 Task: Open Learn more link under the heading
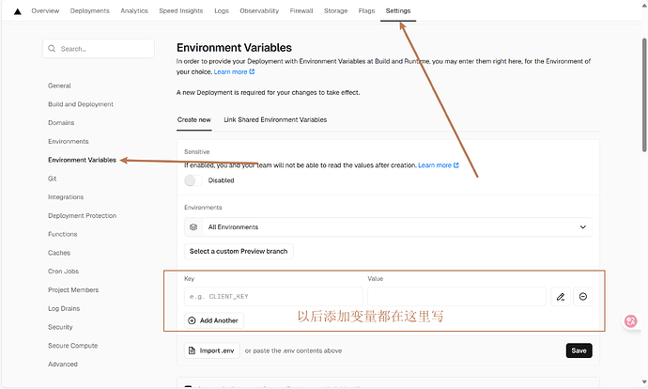click(x=234, y=72)
